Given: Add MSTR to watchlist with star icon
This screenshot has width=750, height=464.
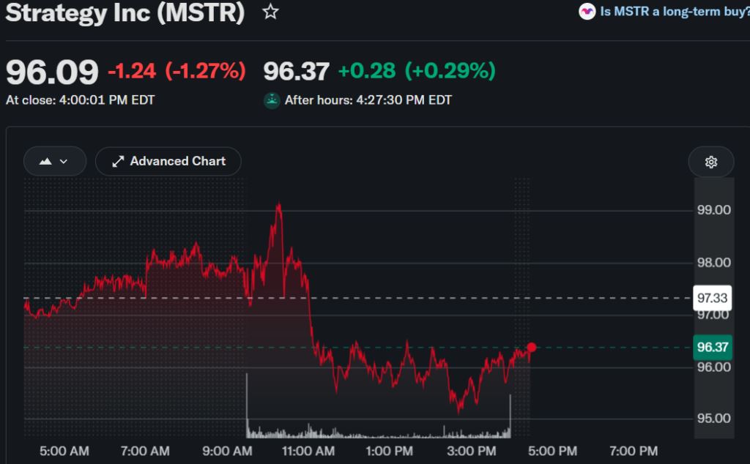Looking at the screenshot, I should pos(270,12).
